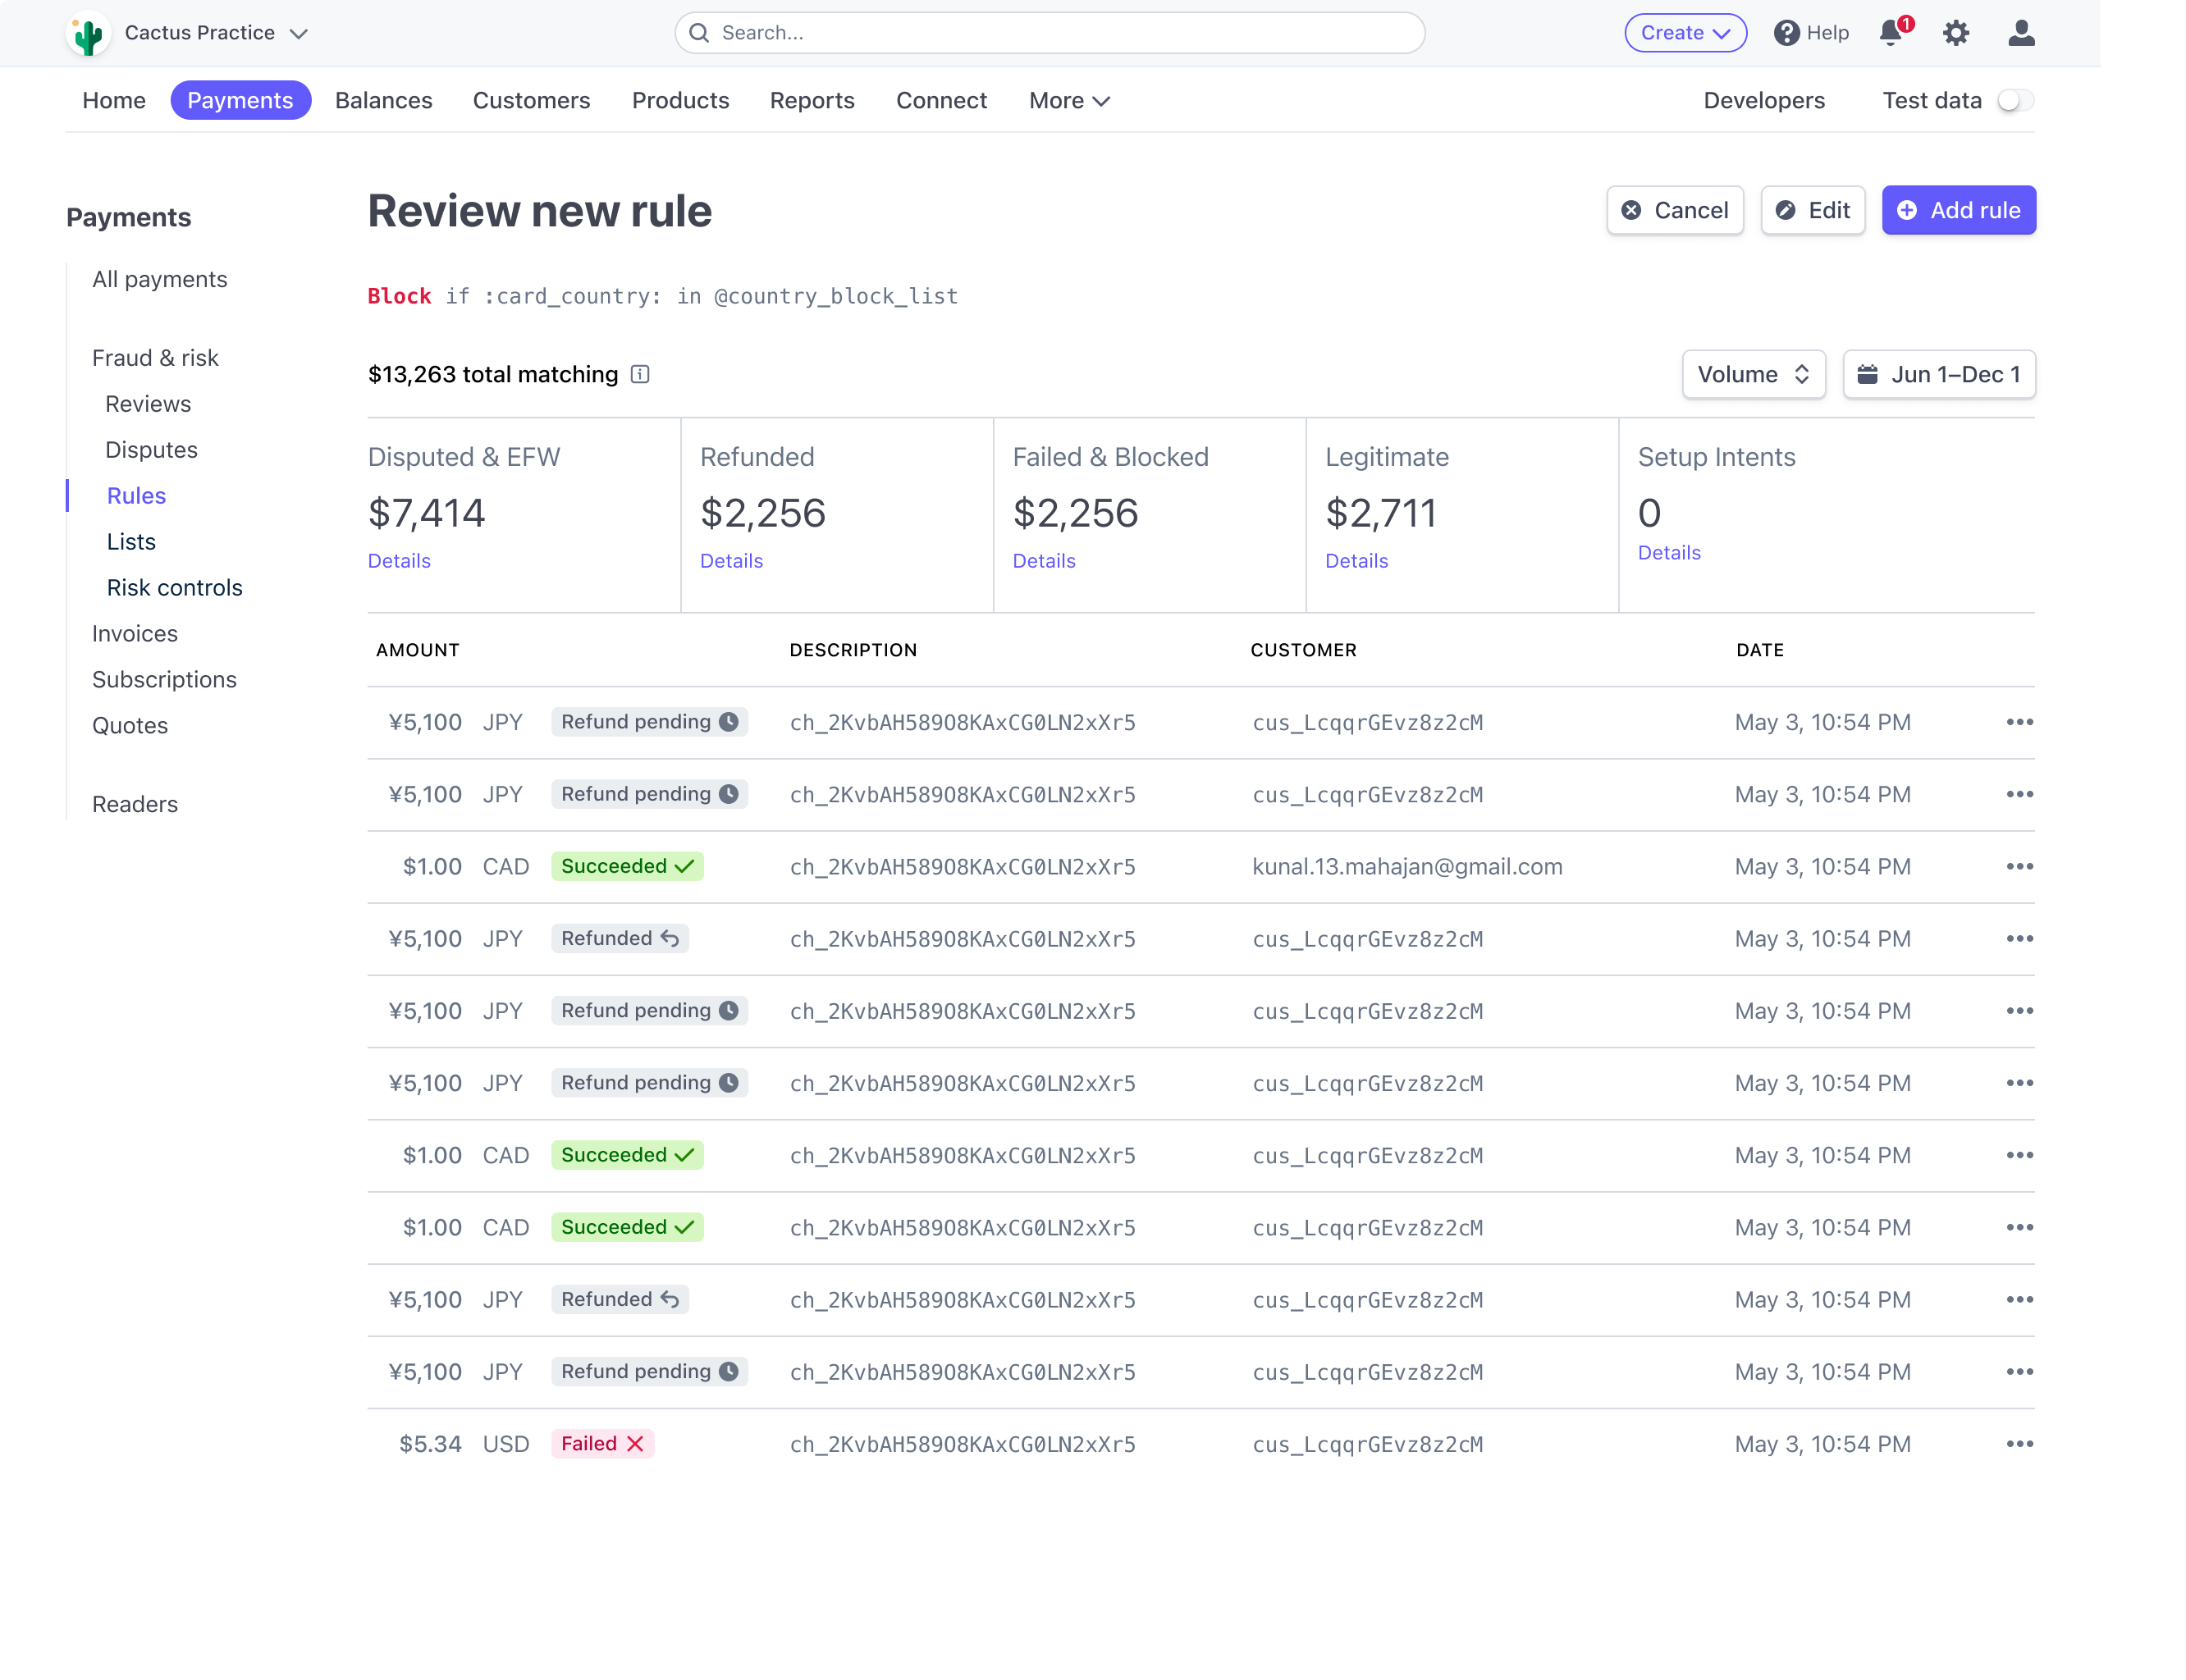Viewport: 2186px width, 1680px height.
Task: Click into the Search field
Action: point(1050,33)
